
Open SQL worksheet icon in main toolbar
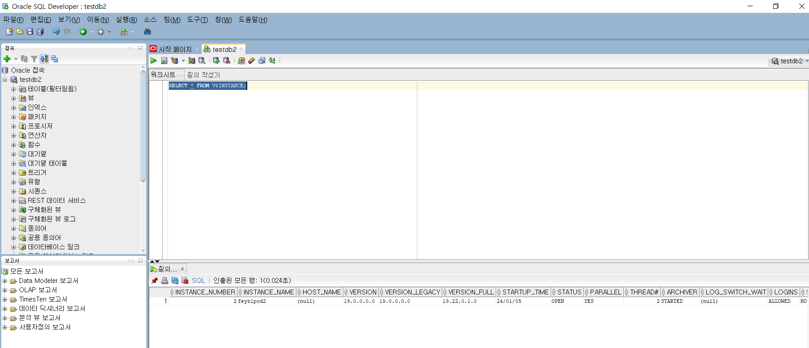[x=124, y=32]
